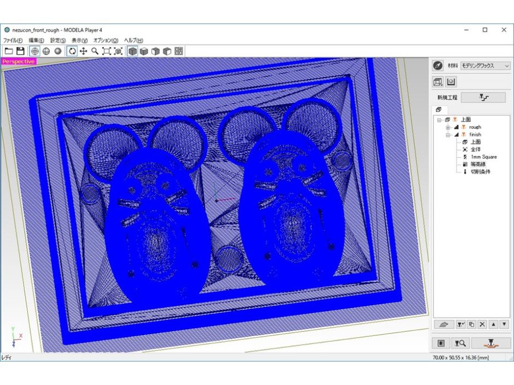Viewport: 514px width, 385px height.
Task: Open the オプション(O) menu
Action: 106,40
